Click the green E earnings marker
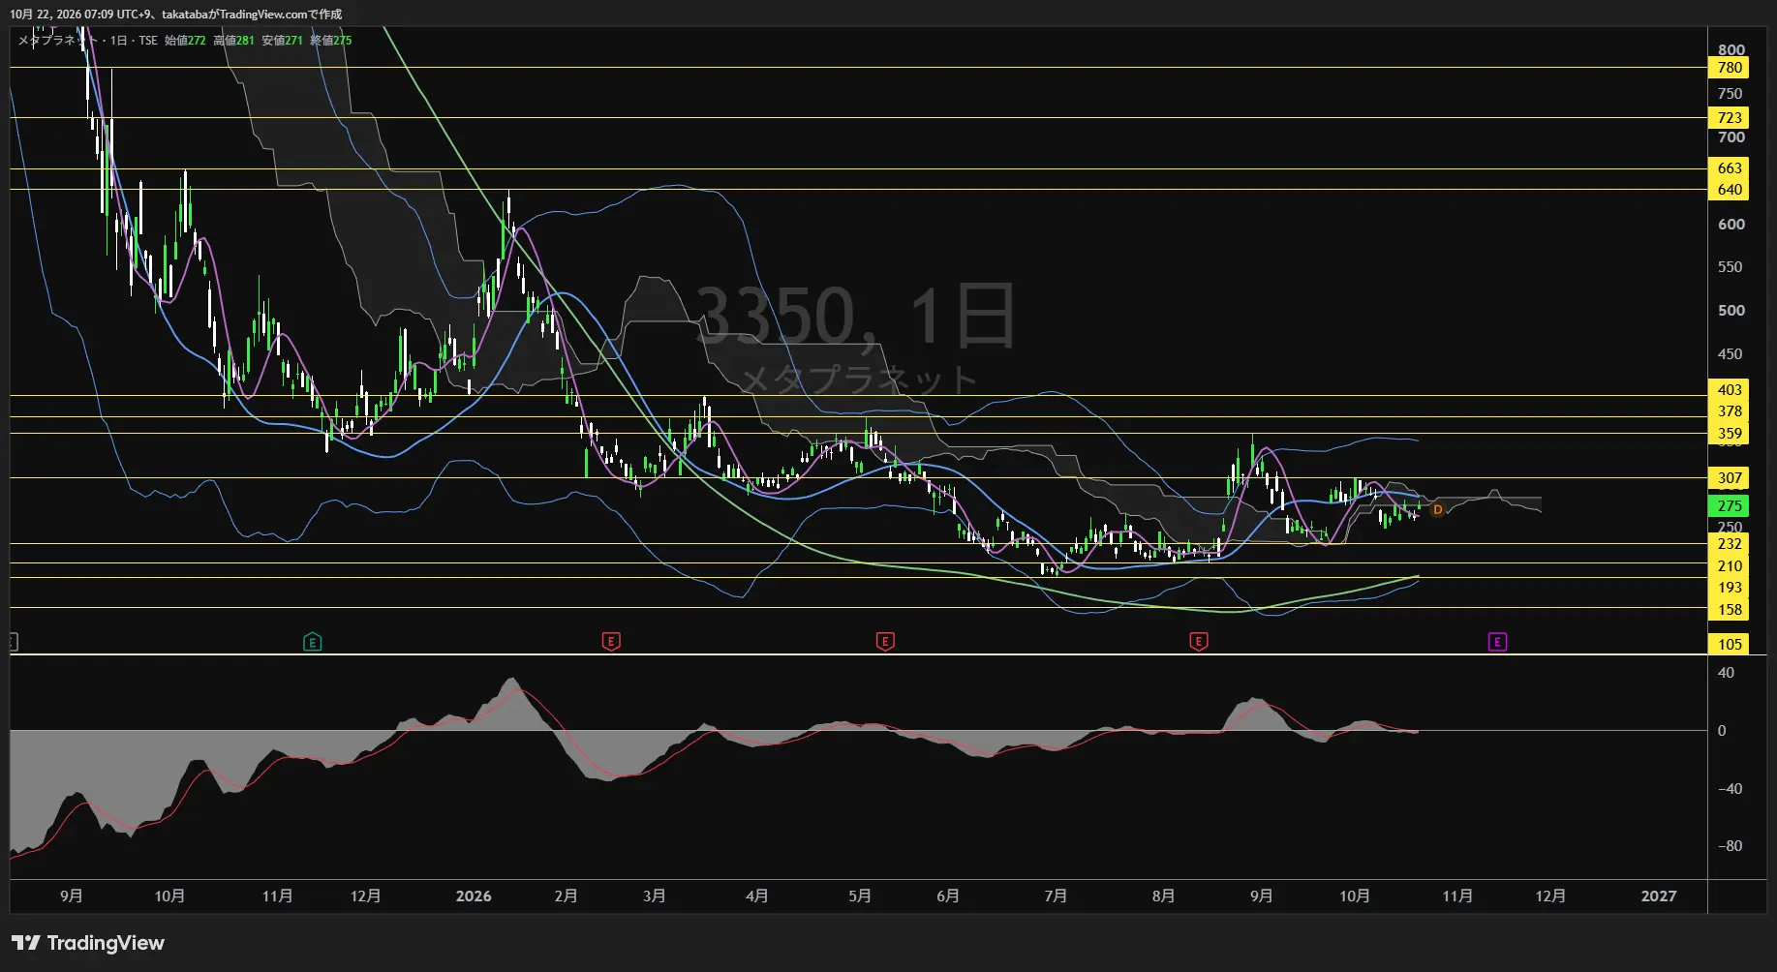Image resolution: width=1777 pixels, height=972 pixels. point(312,641)
